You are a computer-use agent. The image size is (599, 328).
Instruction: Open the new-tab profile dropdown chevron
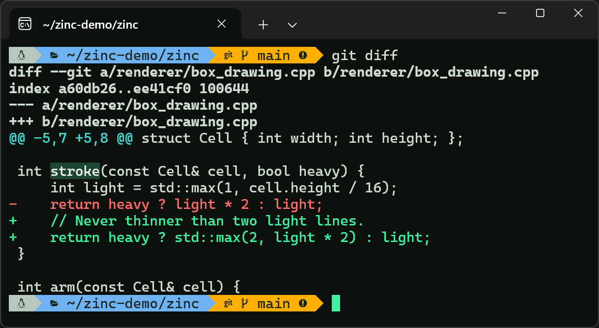point(292,25)
